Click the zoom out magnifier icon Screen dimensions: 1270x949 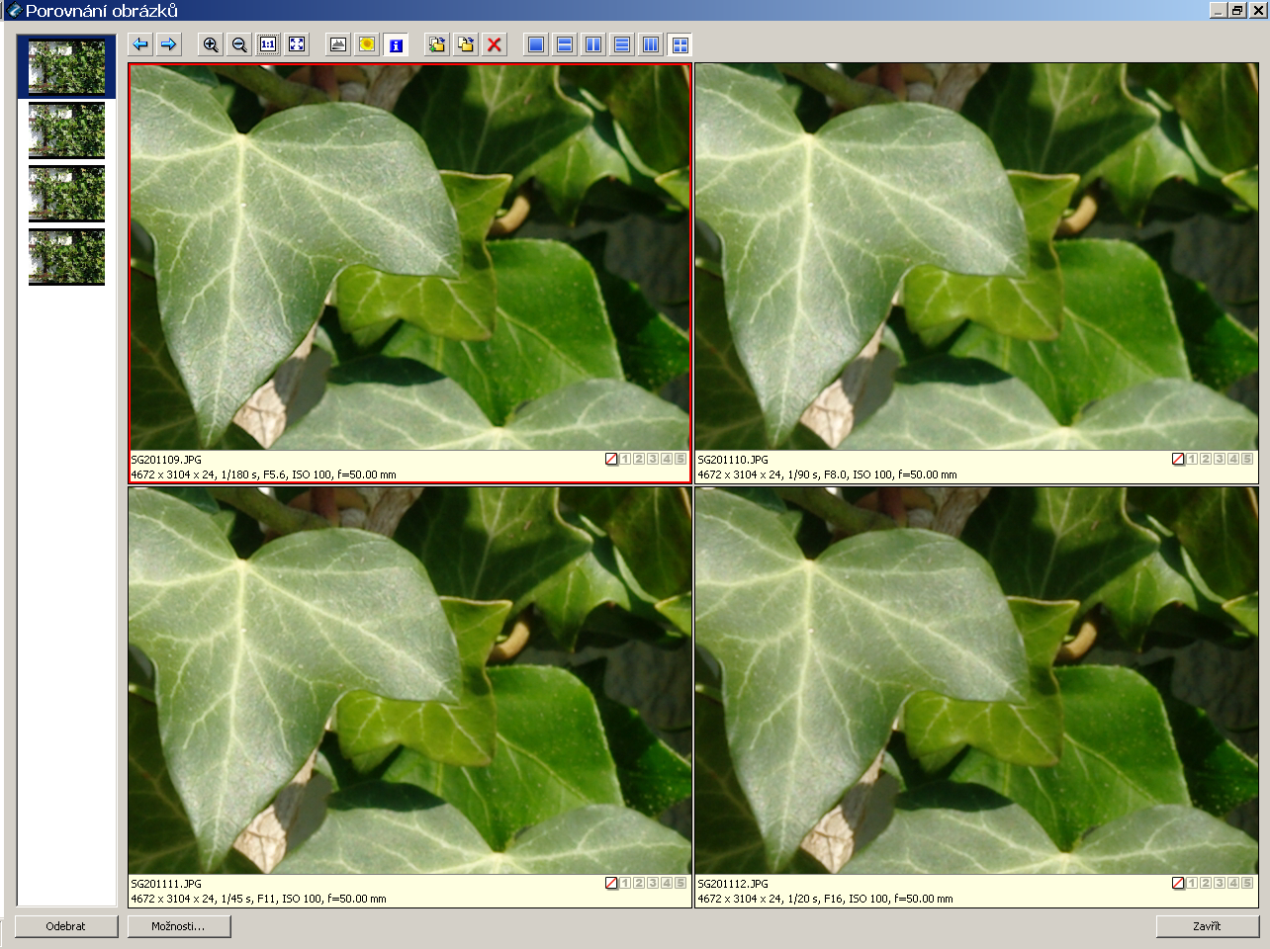(239, 44)
